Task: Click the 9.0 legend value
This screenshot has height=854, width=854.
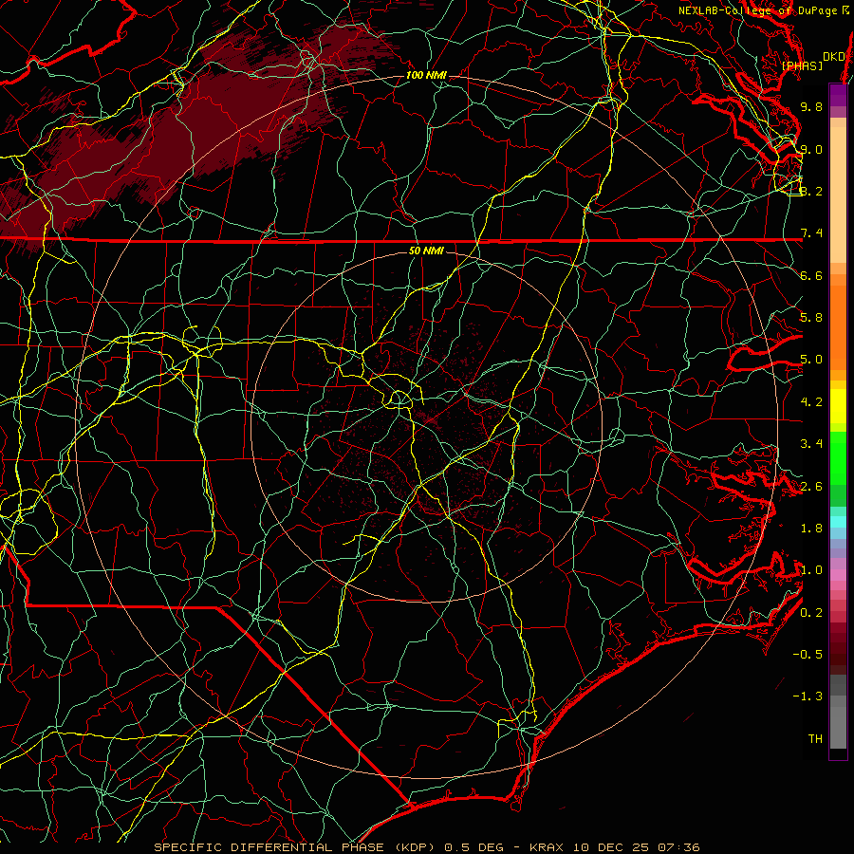Action: pos(811,150)
